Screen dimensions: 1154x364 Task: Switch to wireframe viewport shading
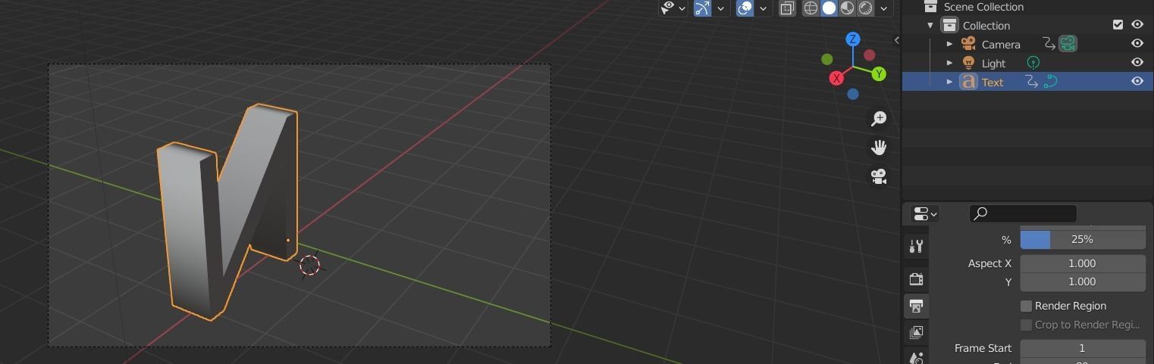(x=811, y=8)
